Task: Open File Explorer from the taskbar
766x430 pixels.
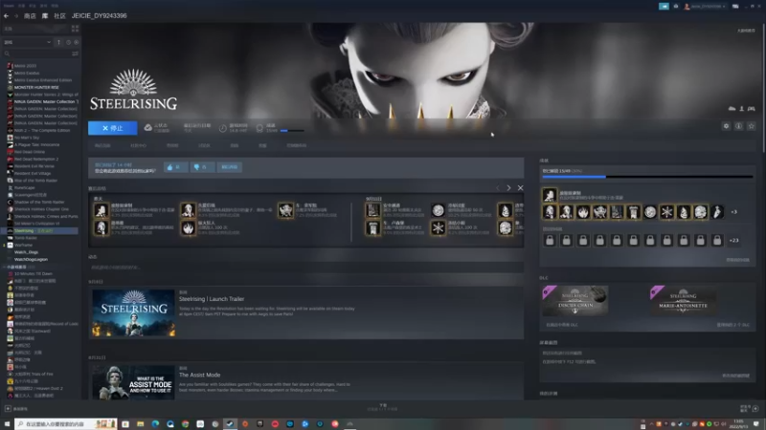Action: click(x=140, y=424)
